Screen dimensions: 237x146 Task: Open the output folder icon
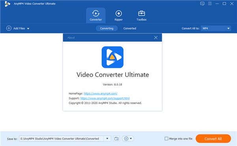click(x=117, y=139)
